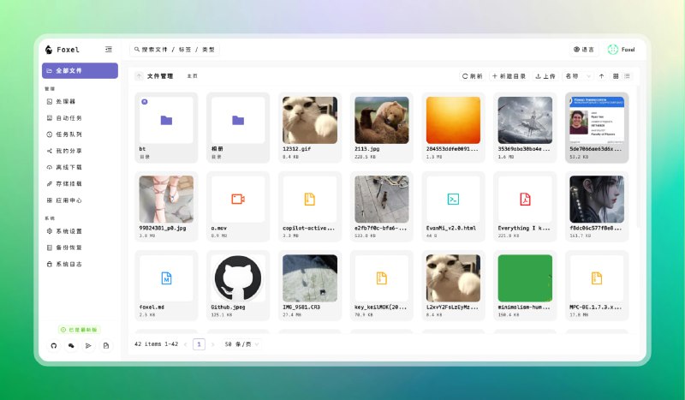Open the docs file icon in sidebar footer
Image resolution: width=685 pixels, height=400 pixels.
pyautogui.click(x=106, y=345)
